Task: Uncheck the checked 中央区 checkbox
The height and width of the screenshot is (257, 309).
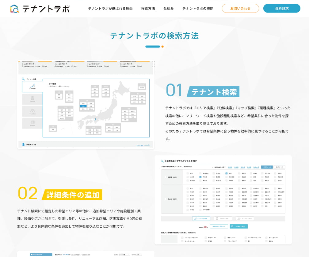Action: (200, 177)
